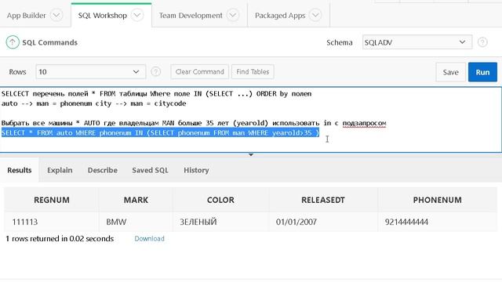Click the SQL Commands up-arrow icon
Screen dimensions: 502x282
point(13,42)
